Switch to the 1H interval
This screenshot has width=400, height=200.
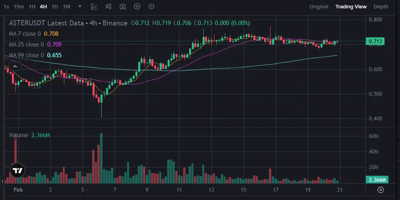32,7
